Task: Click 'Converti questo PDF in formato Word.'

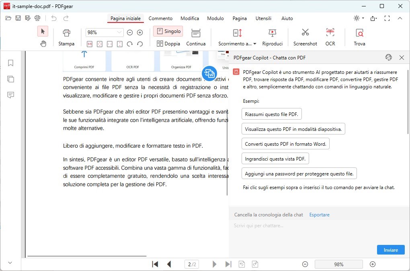Action: tap(285, 144)
